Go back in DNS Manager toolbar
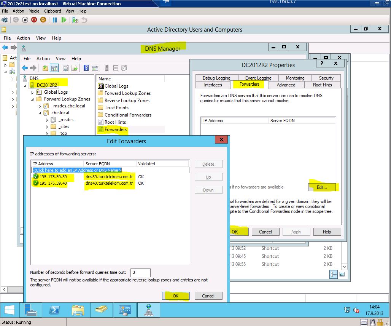391x326 pixels. click(x=25, y=68)
